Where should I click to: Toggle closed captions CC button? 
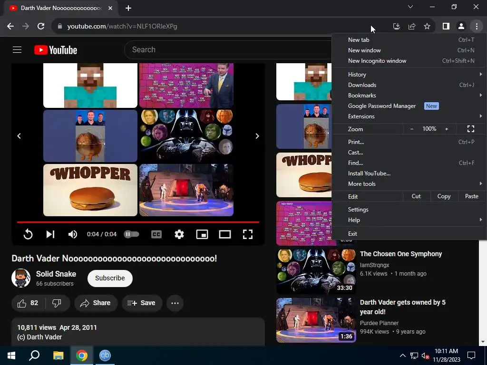tap(156, 234)
